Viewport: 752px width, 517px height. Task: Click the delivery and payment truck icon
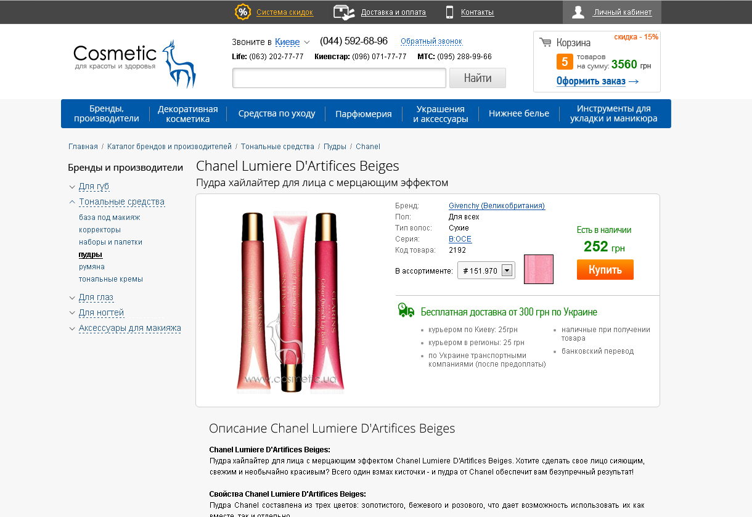coord(344,12)
